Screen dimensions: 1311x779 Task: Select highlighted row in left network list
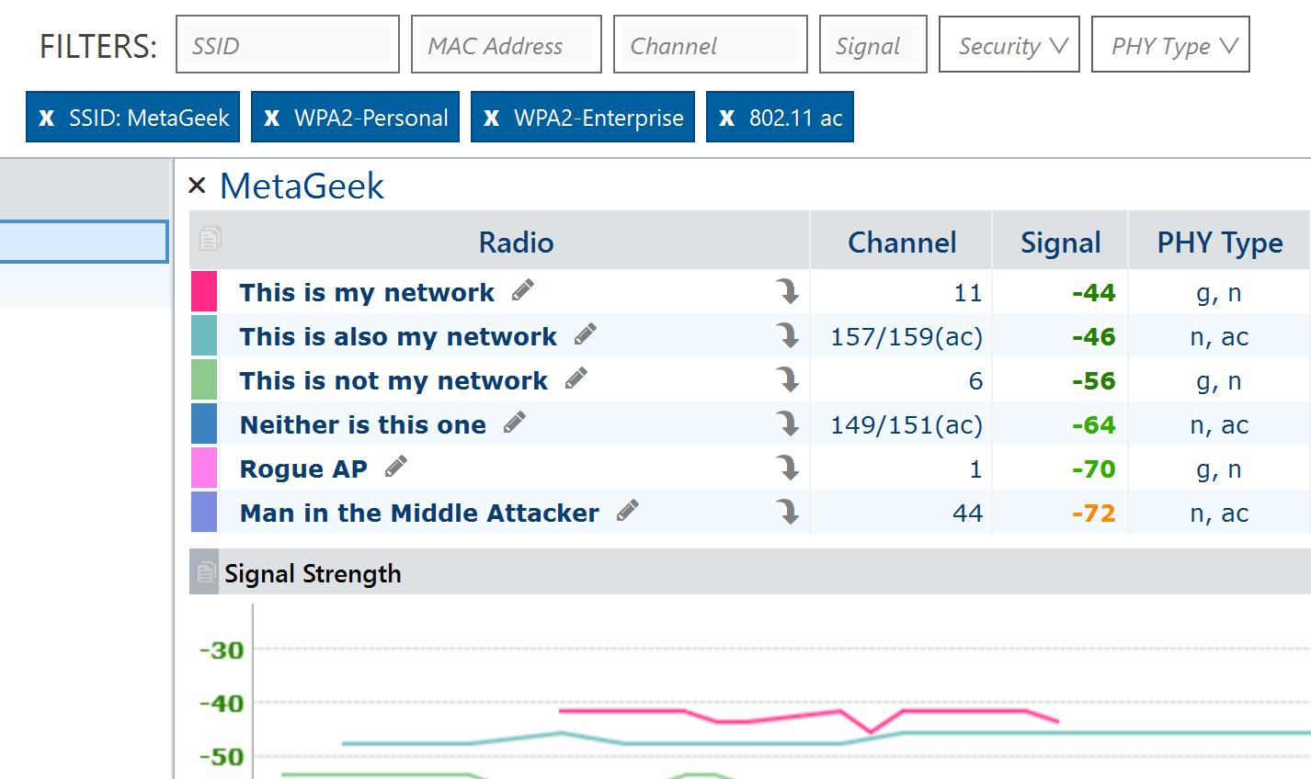[x=84, y=242]
